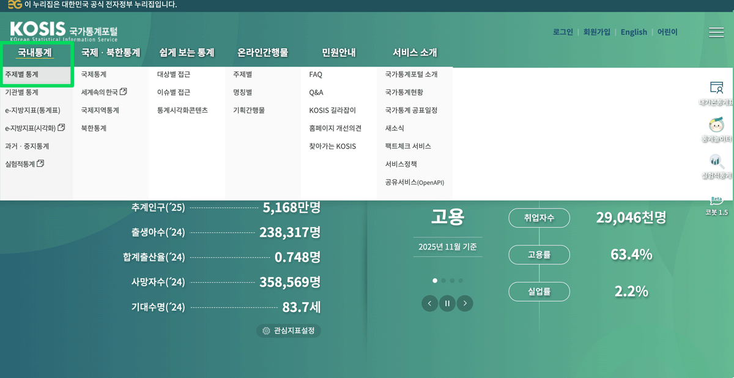This screenshot has width=734, height=378.
Task: Select 국제통계 submenu item
Action: tap(94, 75)
